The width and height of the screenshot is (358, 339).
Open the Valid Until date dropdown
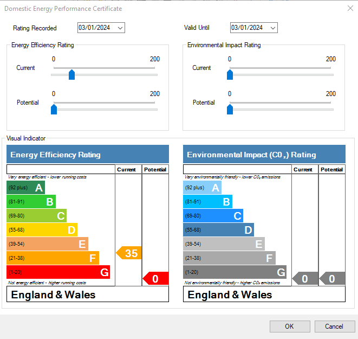click(272, 28)
